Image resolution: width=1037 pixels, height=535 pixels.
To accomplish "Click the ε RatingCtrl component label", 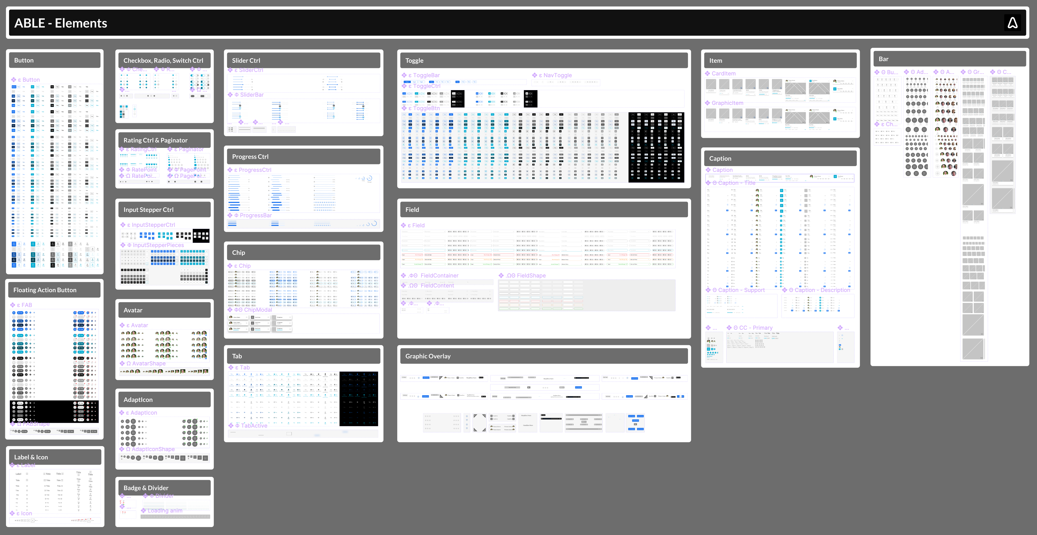I will click(141, 149).
